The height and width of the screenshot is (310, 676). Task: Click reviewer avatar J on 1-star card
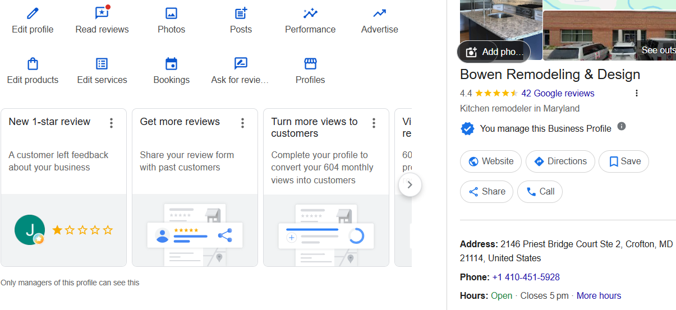point(29,230)
